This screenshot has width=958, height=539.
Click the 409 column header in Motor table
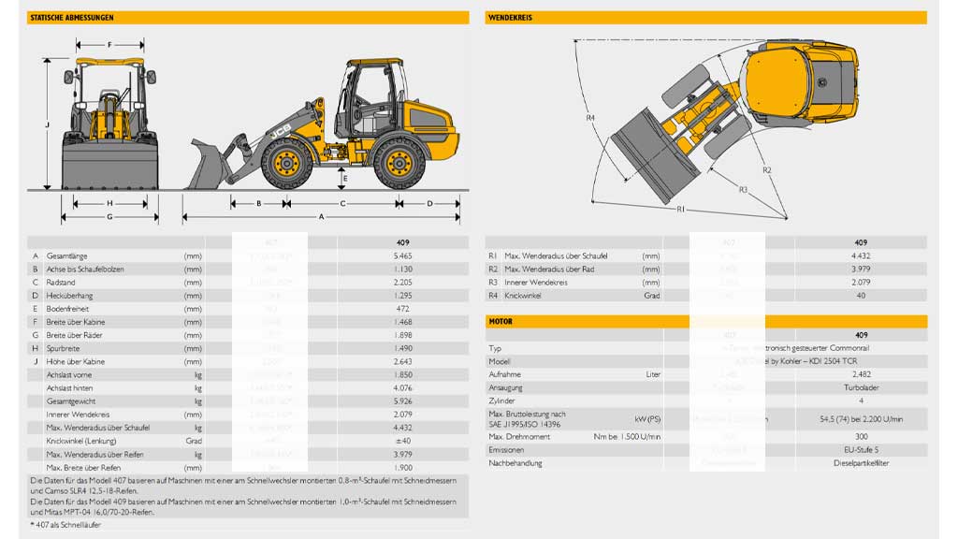[861, 335]
